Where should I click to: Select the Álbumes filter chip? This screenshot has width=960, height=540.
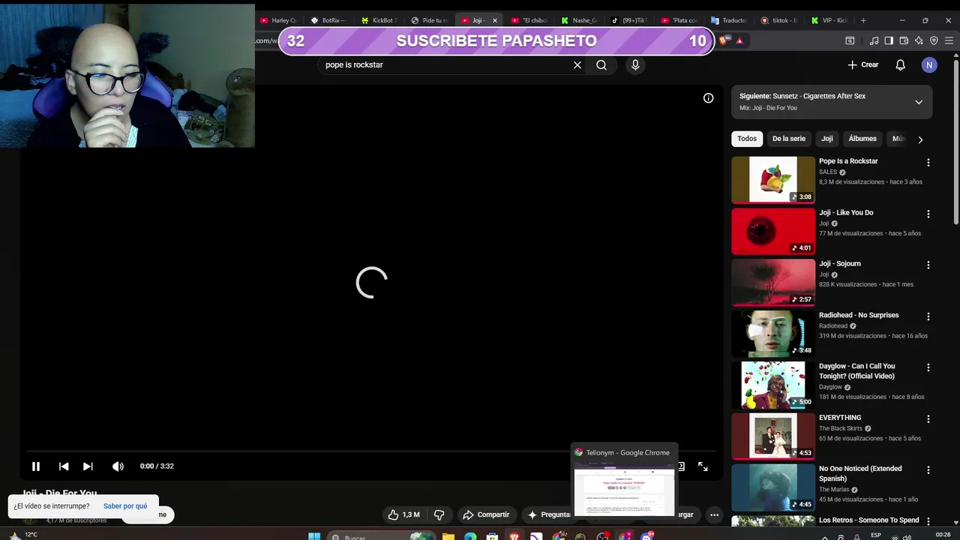(862, 139)
